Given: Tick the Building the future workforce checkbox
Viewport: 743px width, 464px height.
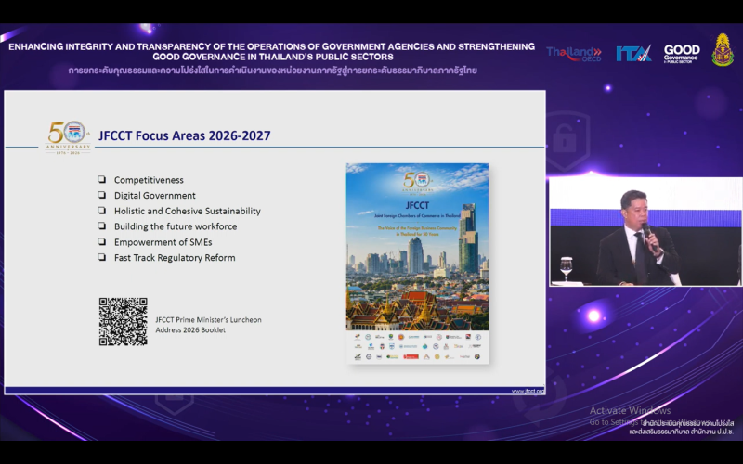Looking at the screenshot, I should coord(102,226).
